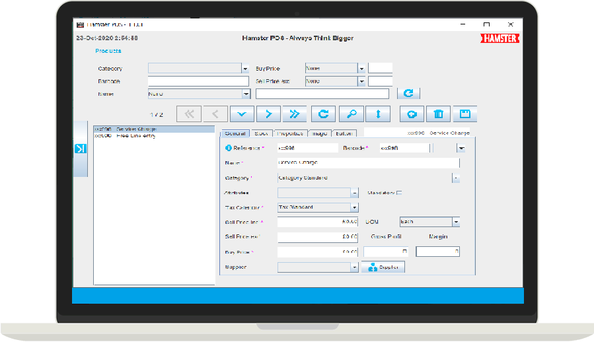Screen dimensions: 594x342
Task: Reload the product list in toolbar
Action: (323, 114)
